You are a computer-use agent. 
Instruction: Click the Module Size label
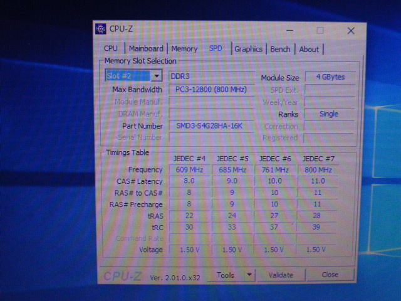point(280,78)
